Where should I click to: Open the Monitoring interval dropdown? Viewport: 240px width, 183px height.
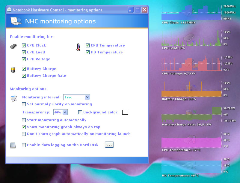(x=87, y=97)
